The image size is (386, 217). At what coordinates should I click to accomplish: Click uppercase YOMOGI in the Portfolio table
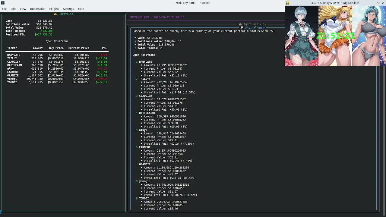click(12, 82)
